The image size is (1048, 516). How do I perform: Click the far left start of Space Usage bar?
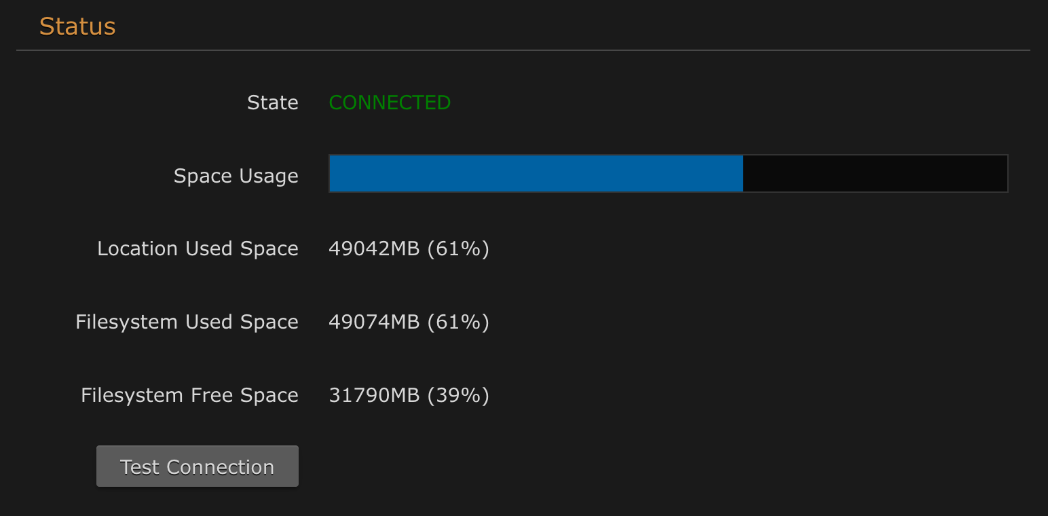(x=332, y=174)
